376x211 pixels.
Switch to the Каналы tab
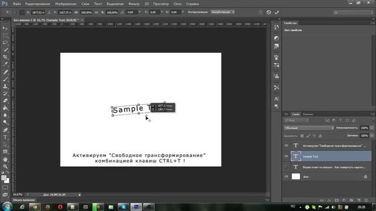coord(308,114)
